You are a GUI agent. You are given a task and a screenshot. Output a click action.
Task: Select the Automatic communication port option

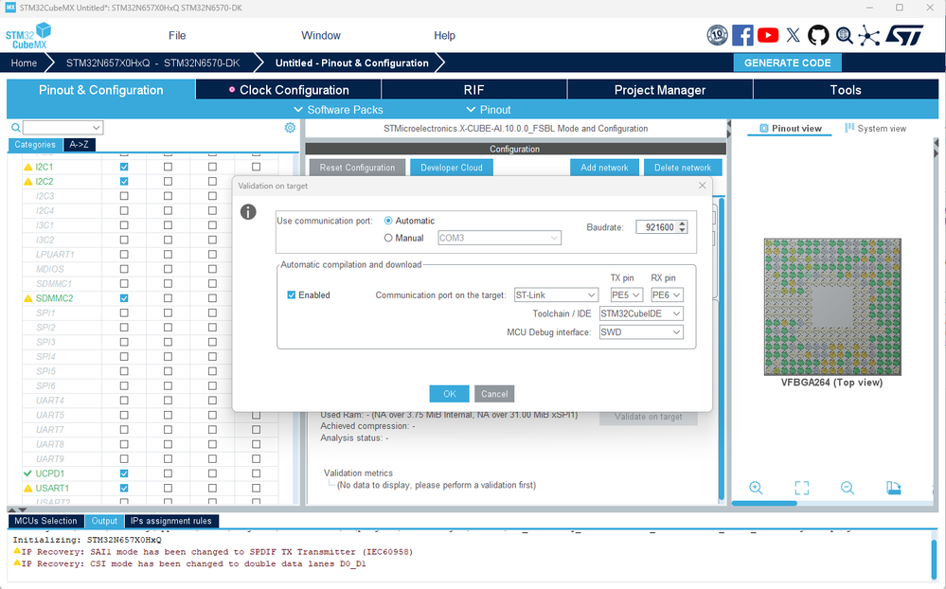pyautogui.click(x=388, y=221)
